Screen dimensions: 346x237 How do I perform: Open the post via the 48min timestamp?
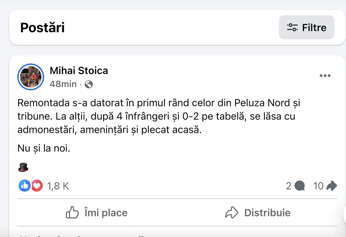click(x=63, y=84)
